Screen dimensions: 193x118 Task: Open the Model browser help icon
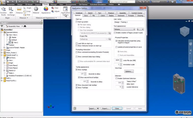[x=41, y=23]
